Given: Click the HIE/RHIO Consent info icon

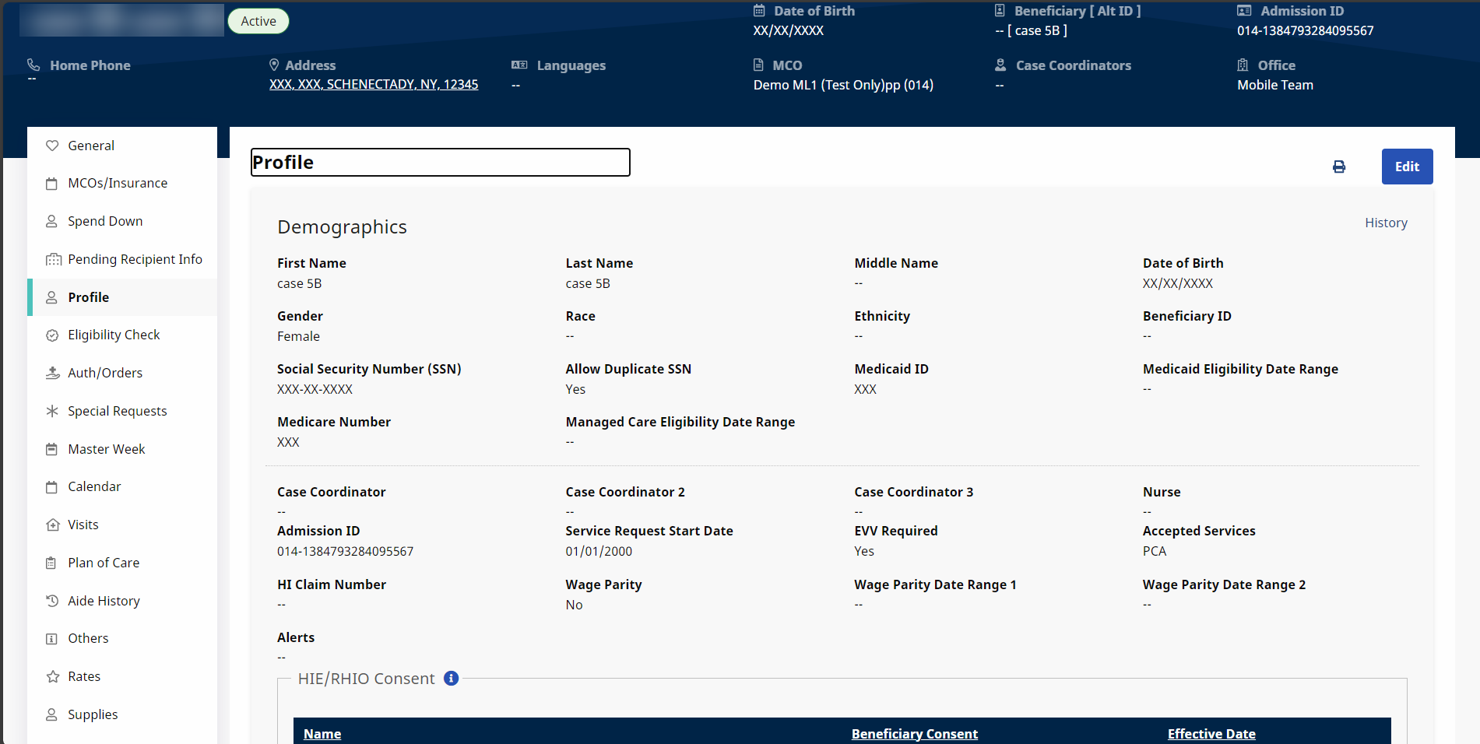Looking at the screenshot, I should click(451, 678).
